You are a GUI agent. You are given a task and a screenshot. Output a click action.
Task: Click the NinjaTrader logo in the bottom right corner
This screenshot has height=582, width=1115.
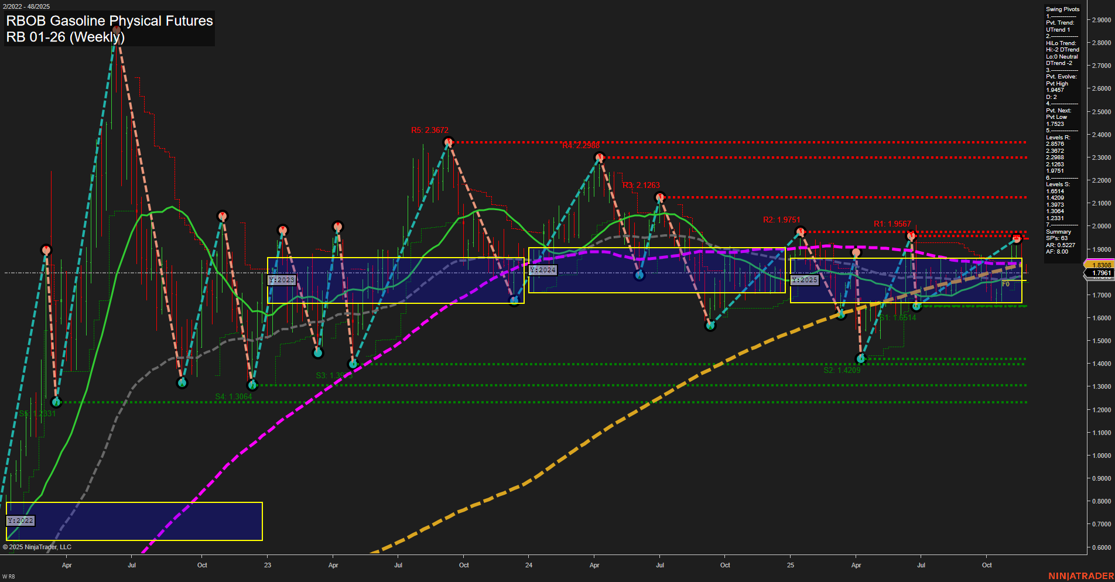1082,576
